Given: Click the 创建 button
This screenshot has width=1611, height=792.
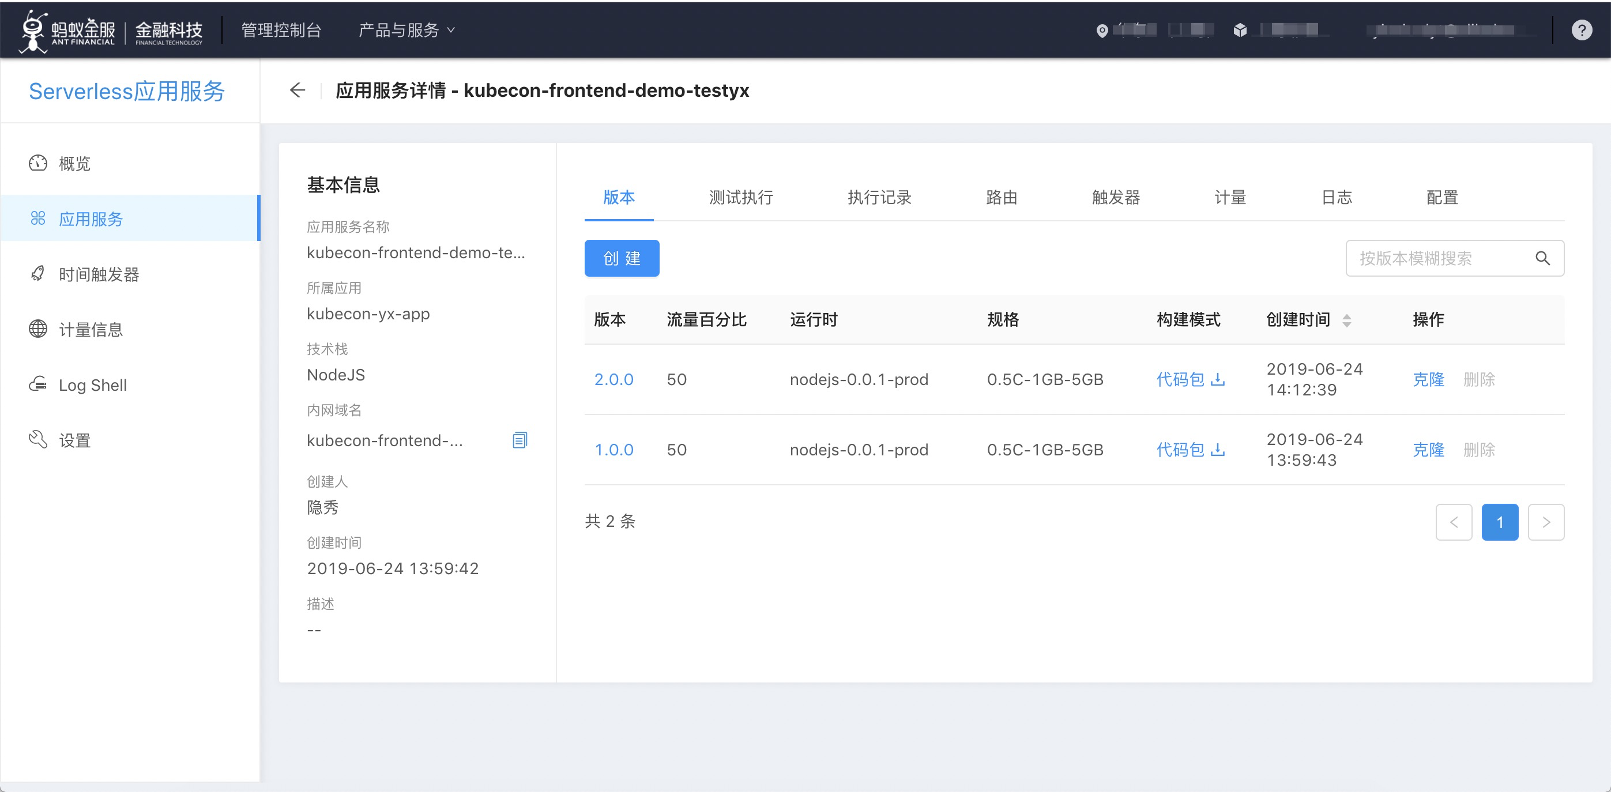Looking at the screenshot, I should [x=621, y=258].
